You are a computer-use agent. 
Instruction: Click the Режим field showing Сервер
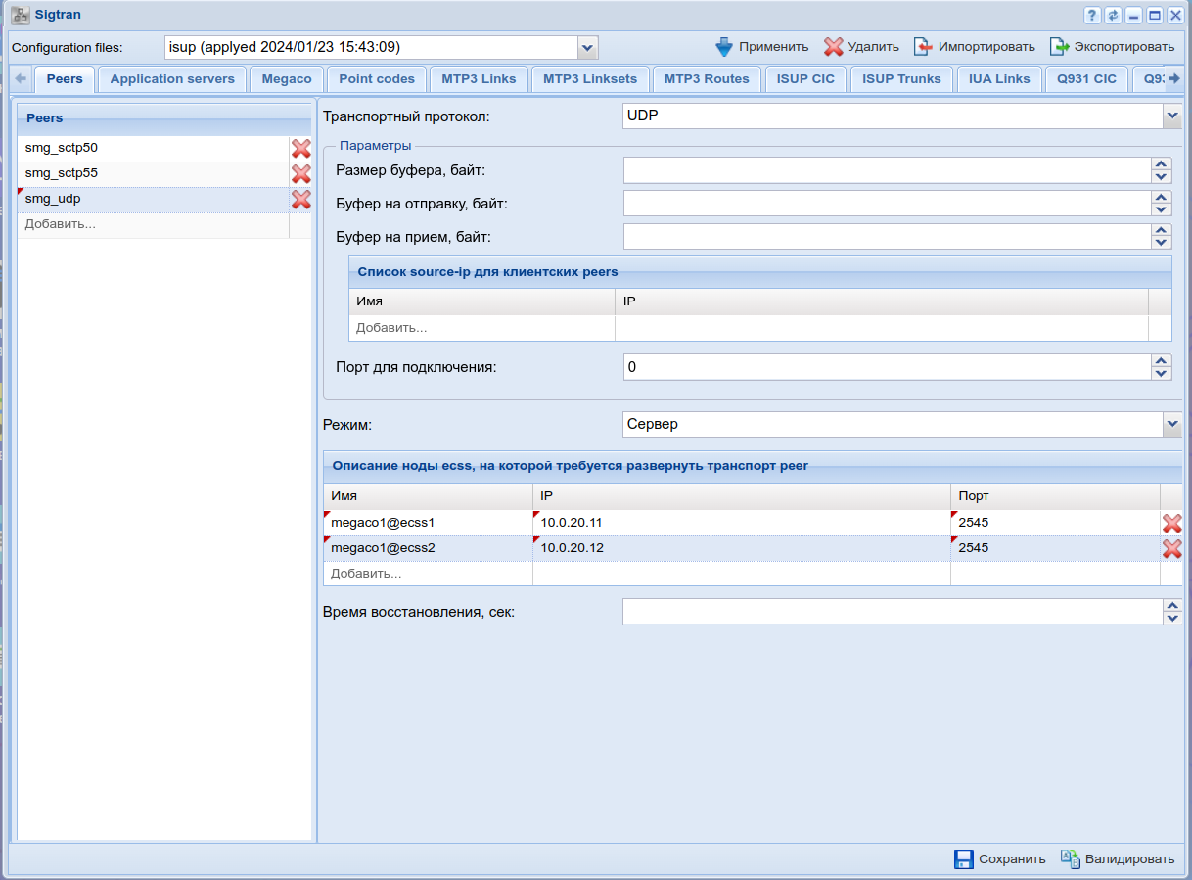[x=893, y=424]
